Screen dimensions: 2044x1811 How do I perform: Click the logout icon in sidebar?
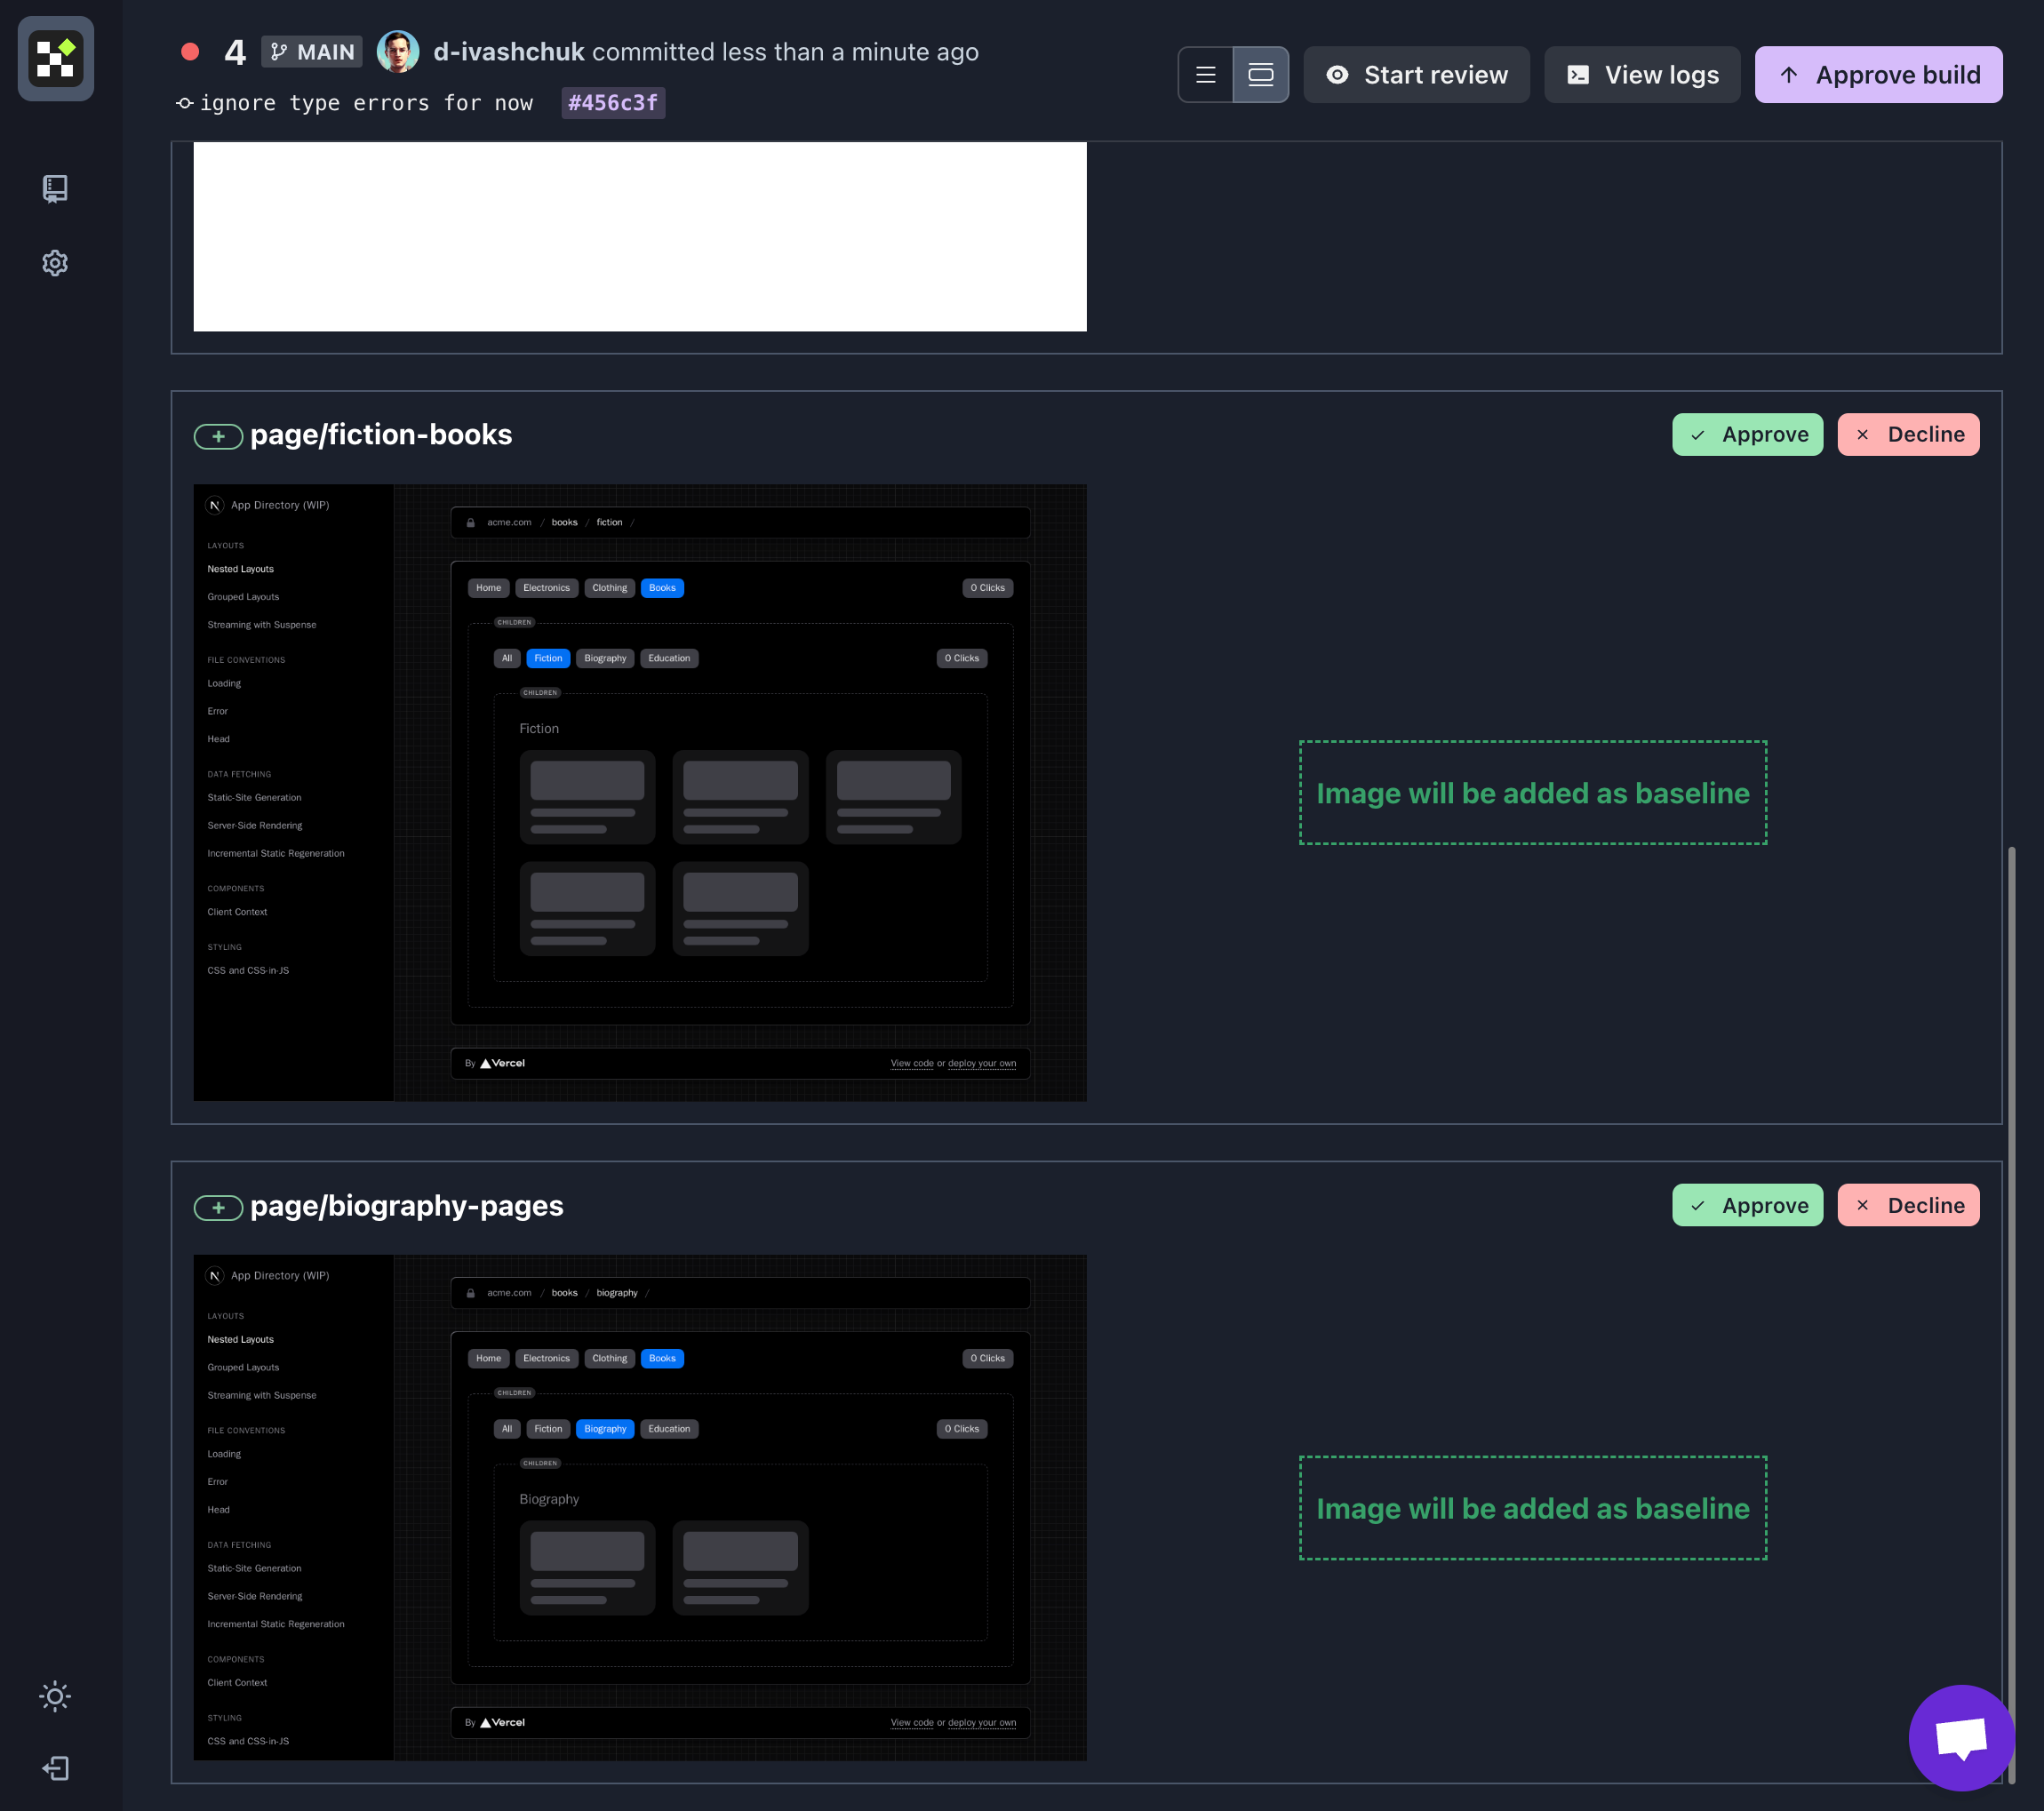click(55, 1768)
